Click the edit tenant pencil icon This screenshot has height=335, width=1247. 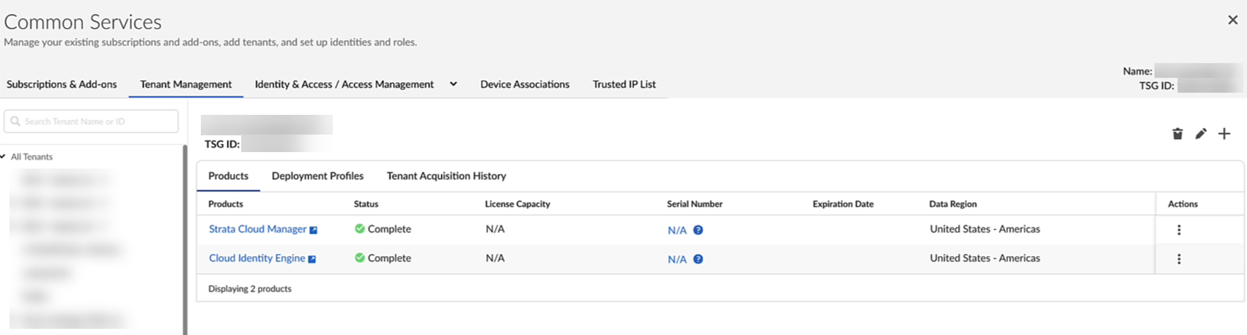(x=1201, y=134)
